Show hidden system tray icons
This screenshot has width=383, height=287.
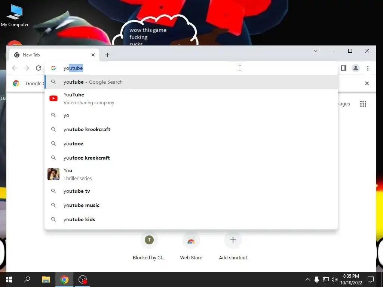click(308, 280)
